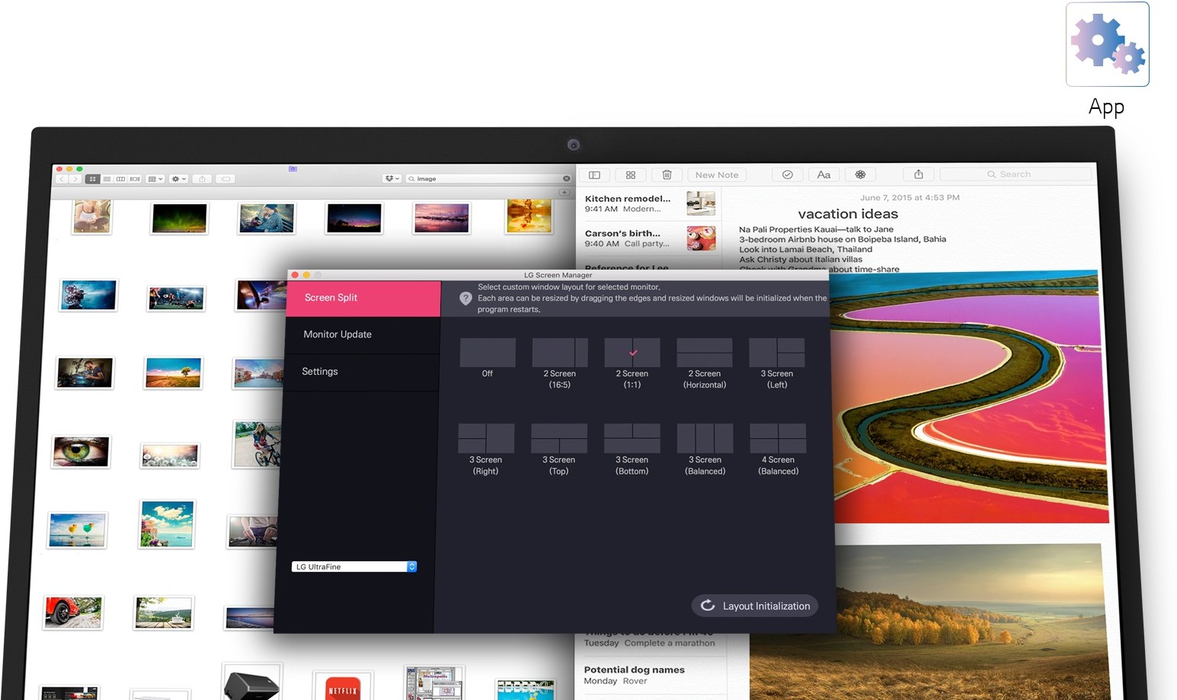Screen dimensions: 1177x700
Task: Clear the Finder search text
Action: tap(566, 179)
